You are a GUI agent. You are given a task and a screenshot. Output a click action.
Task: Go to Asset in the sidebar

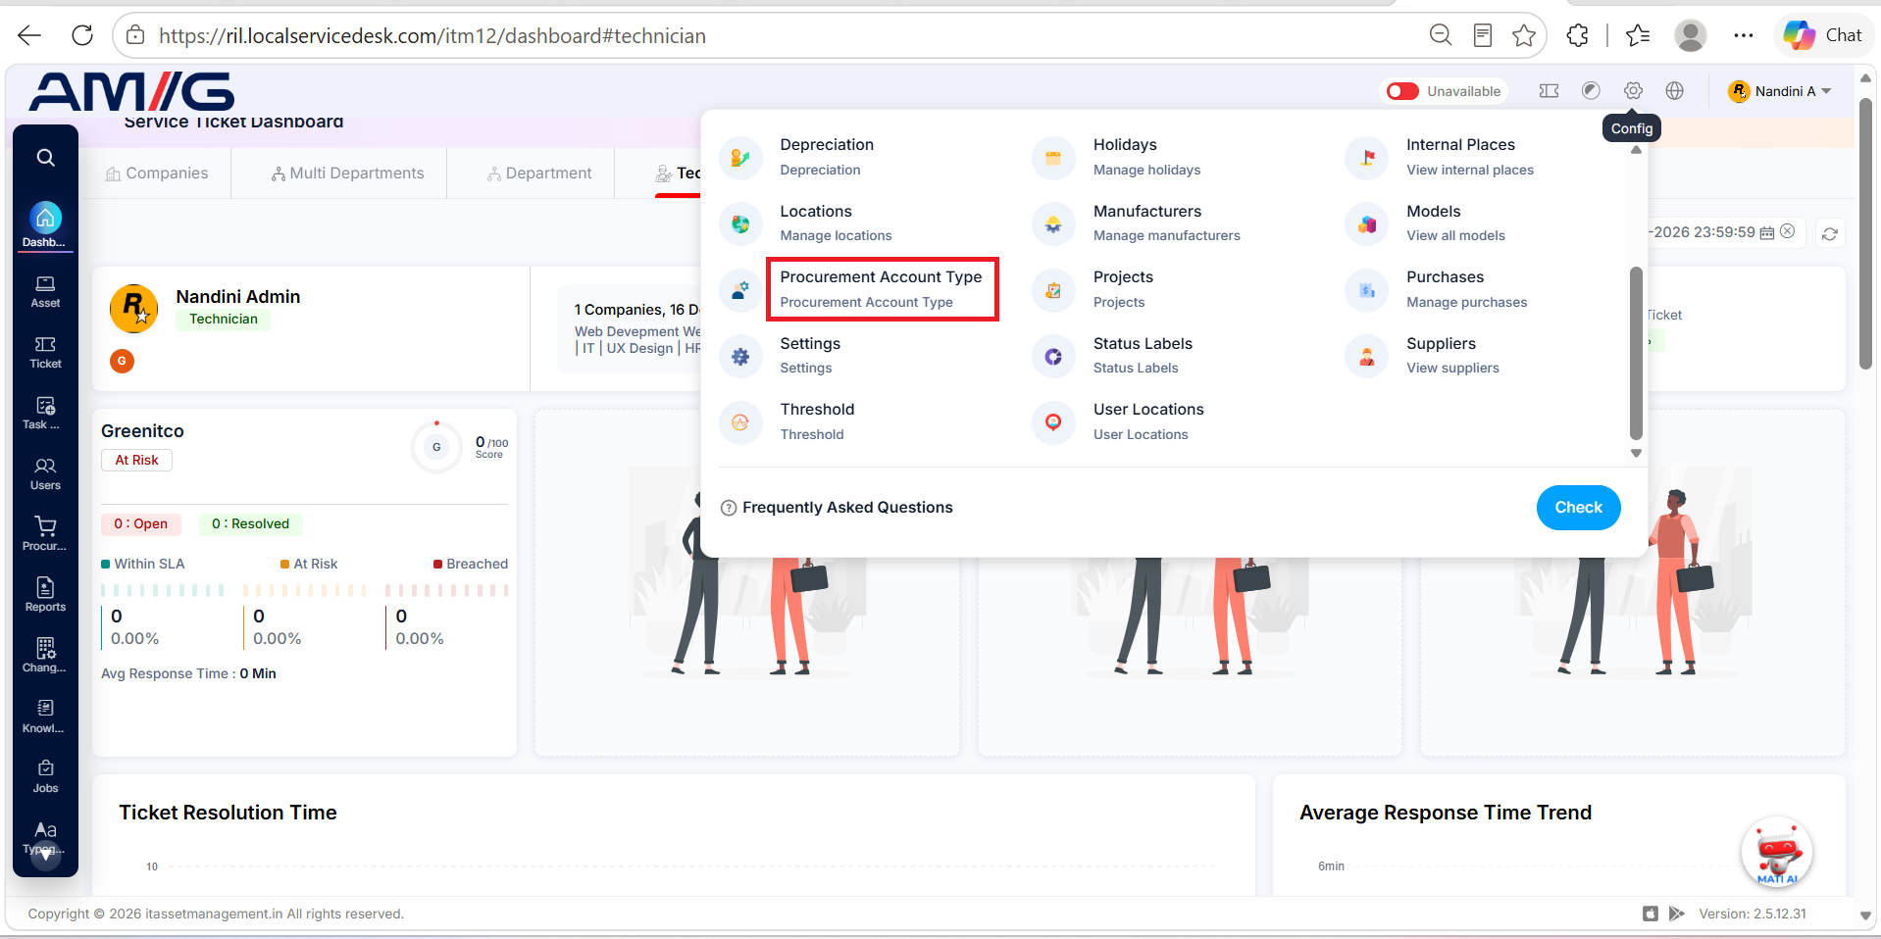[45, 292]
